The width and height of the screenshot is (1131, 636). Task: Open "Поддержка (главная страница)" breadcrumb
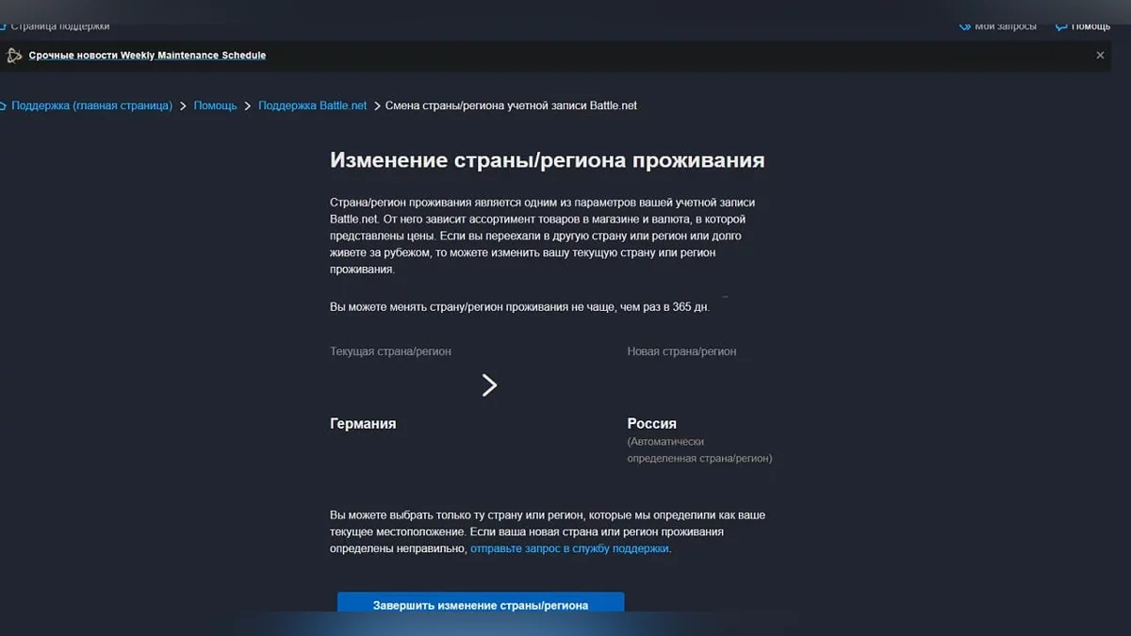[x=90, y=106]
